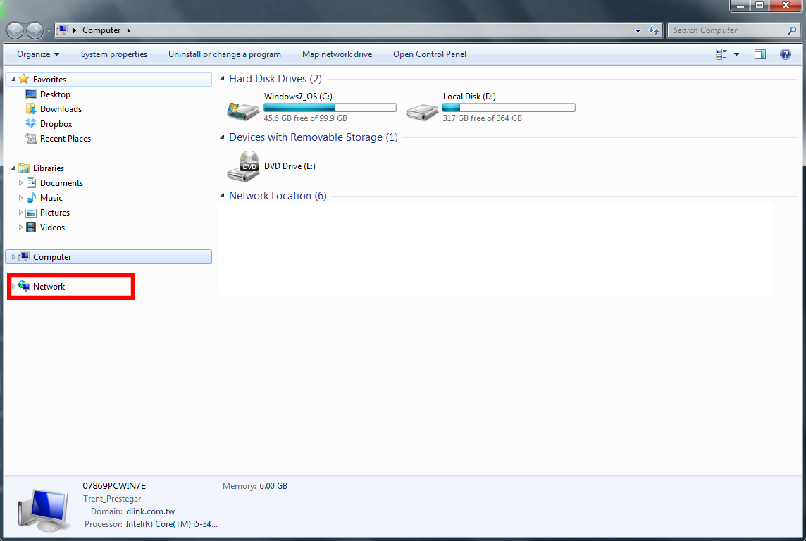Image resolution: width=806 pixels, height=541 pixels.
Task: Open the Local Disk (D:) drive icon
Action: (x=422, y=108)
